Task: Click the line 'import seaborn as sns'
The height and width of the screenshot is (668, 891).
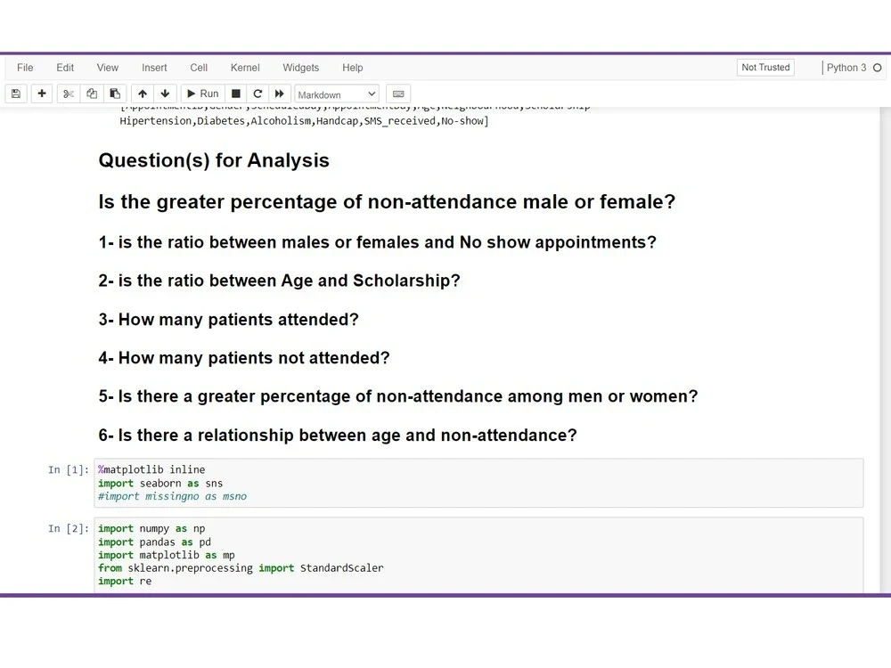Action: pos(160,484)
